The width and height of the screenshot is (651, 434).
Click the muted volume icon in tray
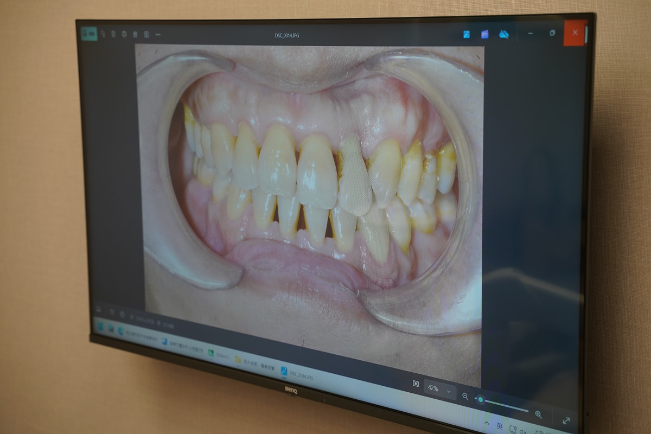coord(524,431)
